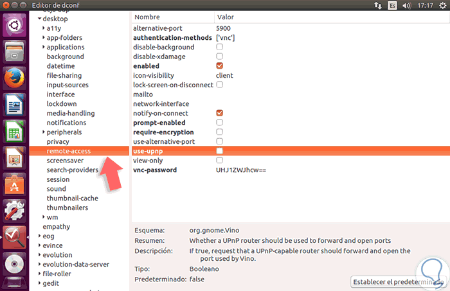Open the Es keyboard layout indicator
Viewport: 450px width, 291px height.
[393, 5]
